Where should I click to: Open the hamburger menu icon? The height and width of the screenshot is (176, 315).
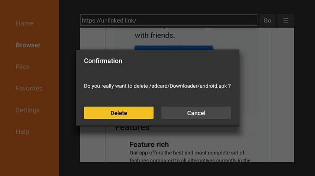[x=286, y=20]
